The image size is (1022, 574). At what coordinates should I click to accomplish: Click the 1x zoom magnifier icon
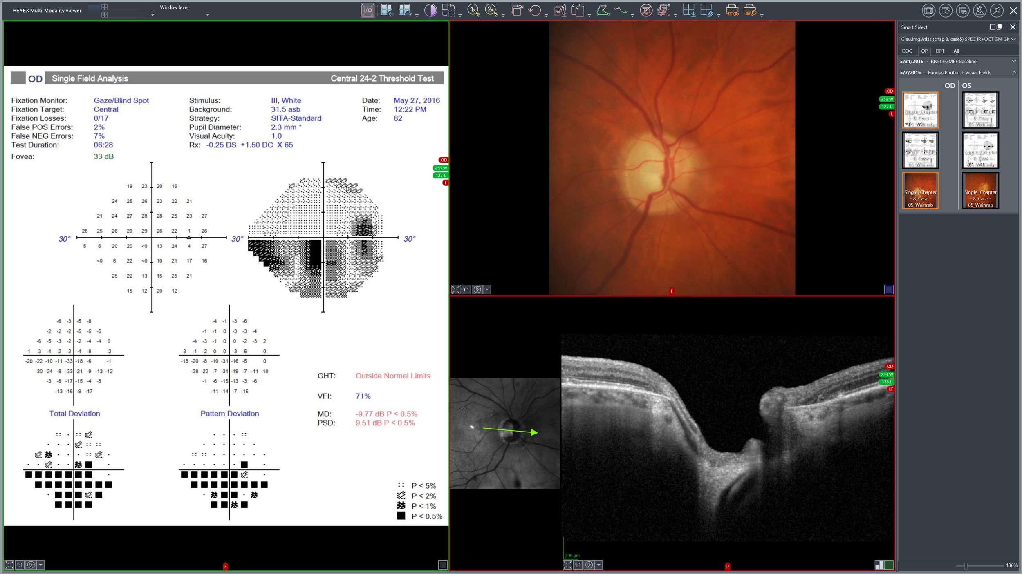473,10
